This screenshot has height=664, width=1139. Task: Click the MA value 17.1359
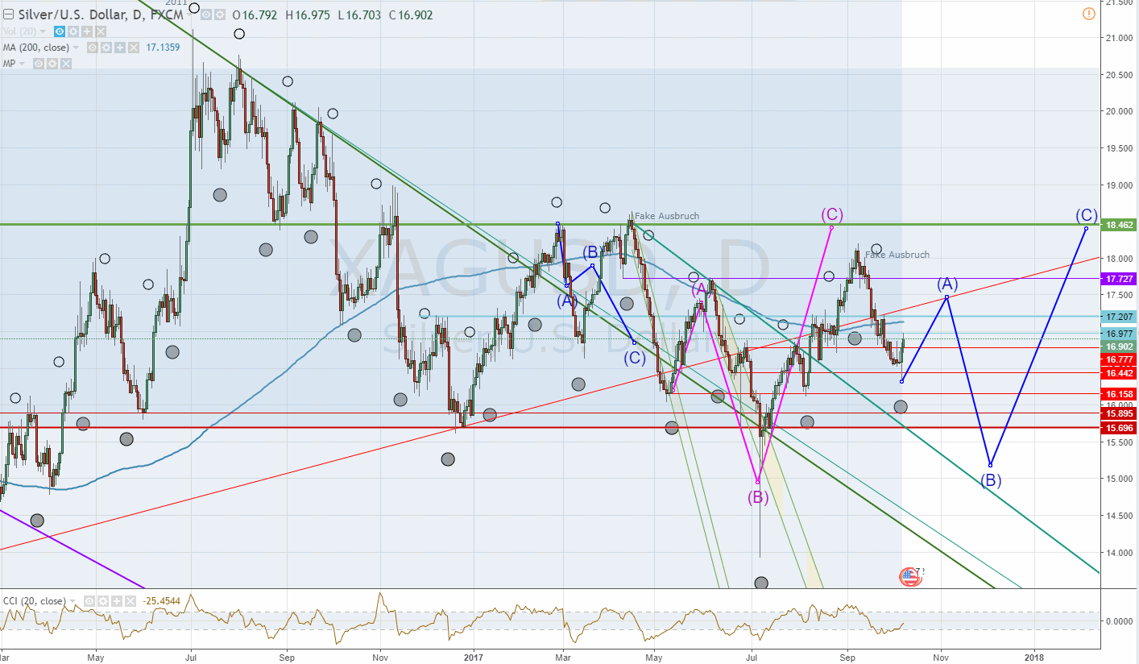click(x=162, y=48)
